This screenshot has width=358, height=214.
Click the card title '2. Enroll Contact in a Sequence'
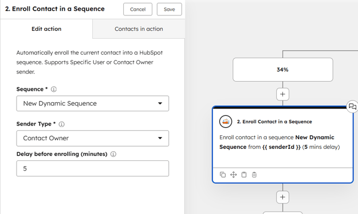tap(274, 122)
